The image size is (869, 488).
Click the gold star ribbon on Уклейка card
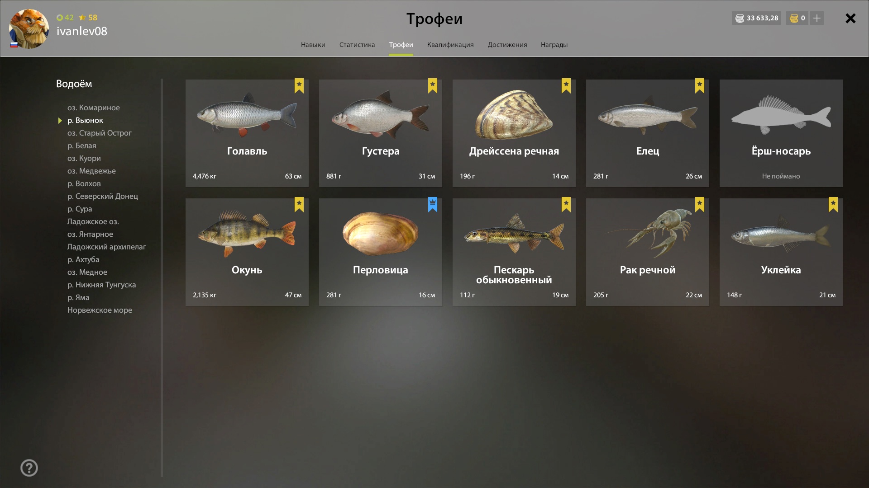coord(833,205)
